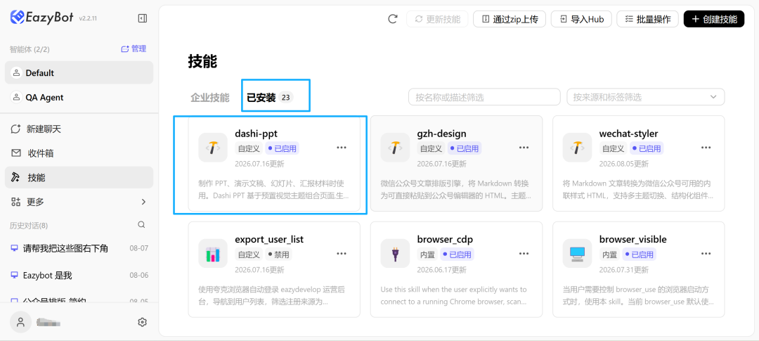
Task: Click the gzh-design skill title
Action: tap(442, 134)
